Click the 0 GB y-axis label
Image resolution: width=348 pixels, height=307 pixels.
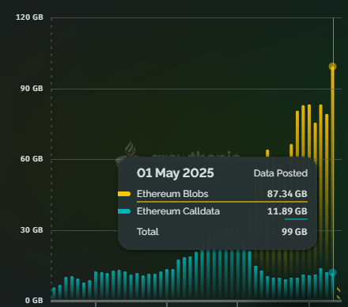click(34, 301)
